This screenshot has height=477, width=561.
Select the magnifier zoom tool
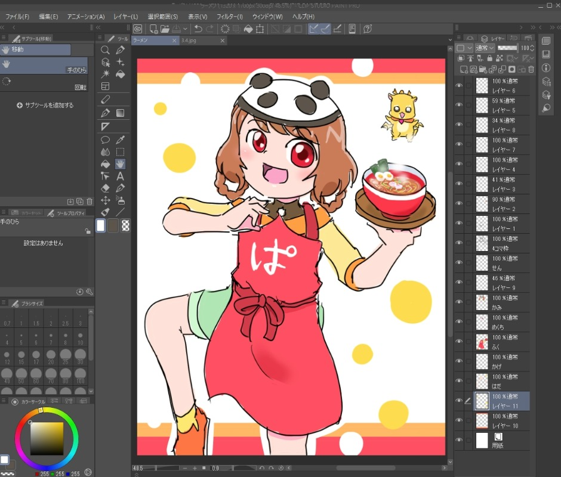point(105,50)
